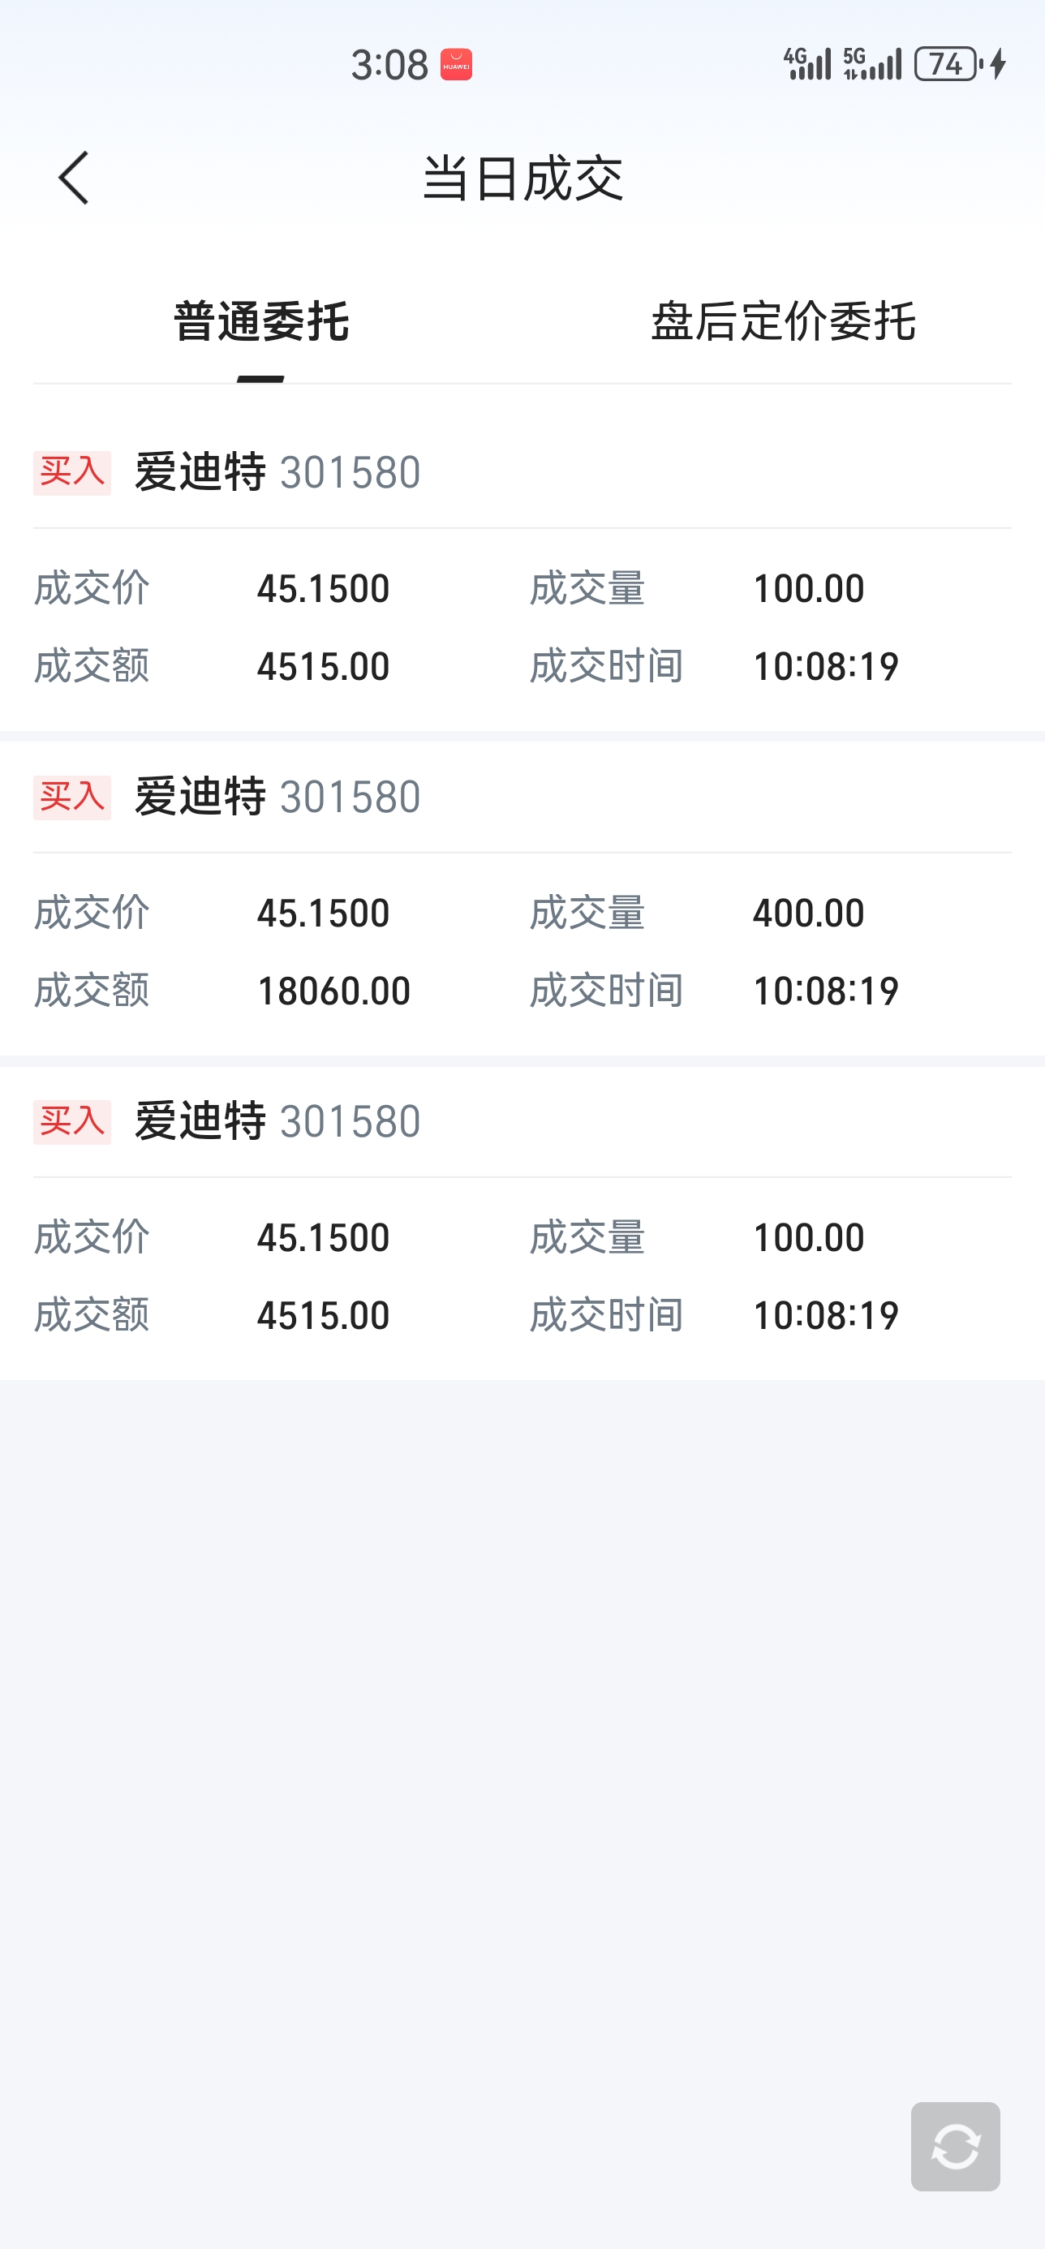Tap the 5G signal strength icon

tap(872, 64)
